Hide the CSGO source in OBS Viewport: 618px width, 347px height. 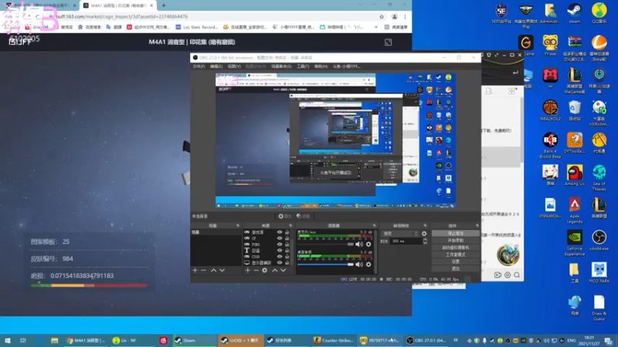[x=280, y=257]
